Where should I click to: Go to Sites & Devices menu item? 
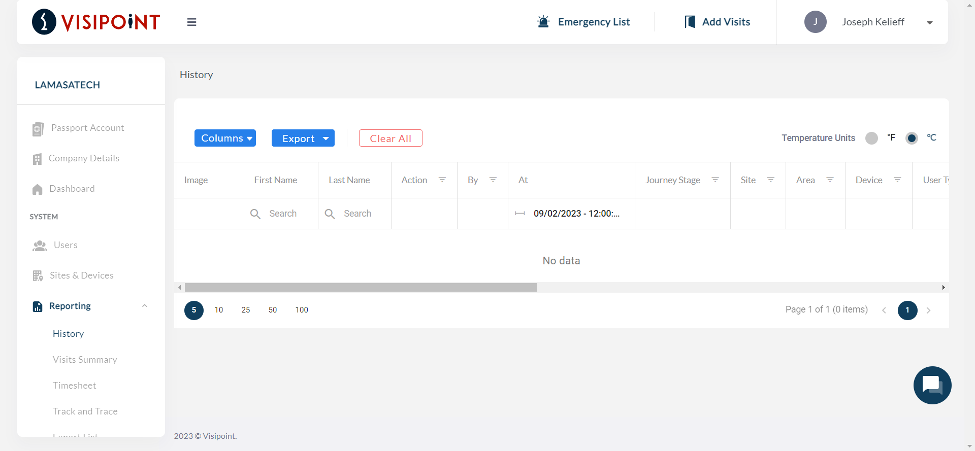tap(81, 275)
